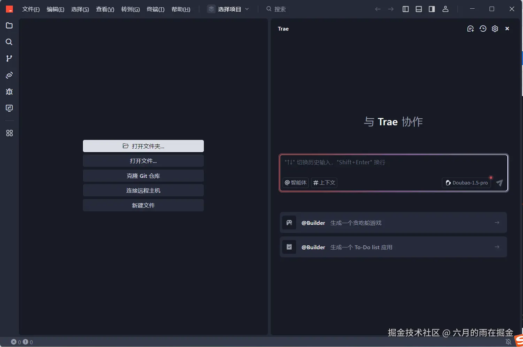Open the @智能体 agent picker
The width and height of the screenshot is (523, 347).
[296, 183]
